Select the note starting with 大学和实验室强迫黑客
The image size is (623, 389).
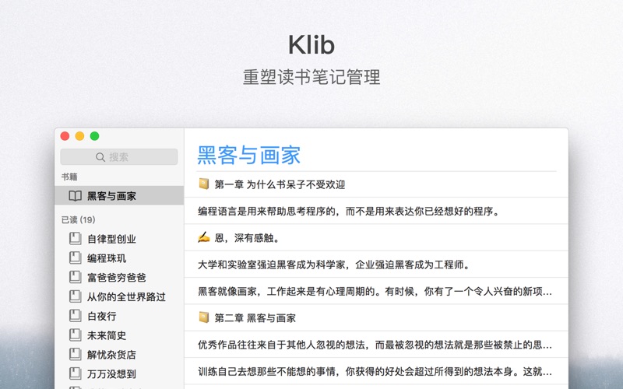(333, 264)
